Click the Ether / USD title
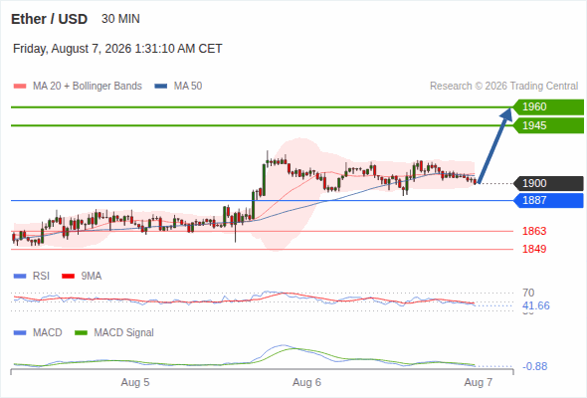Image resolution: width=587 pixels, height=398 pixels. (x=49, y=19)
